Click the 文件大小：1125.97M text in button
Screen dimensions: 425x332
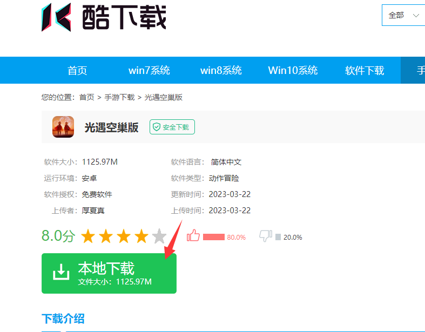(114, 282)
